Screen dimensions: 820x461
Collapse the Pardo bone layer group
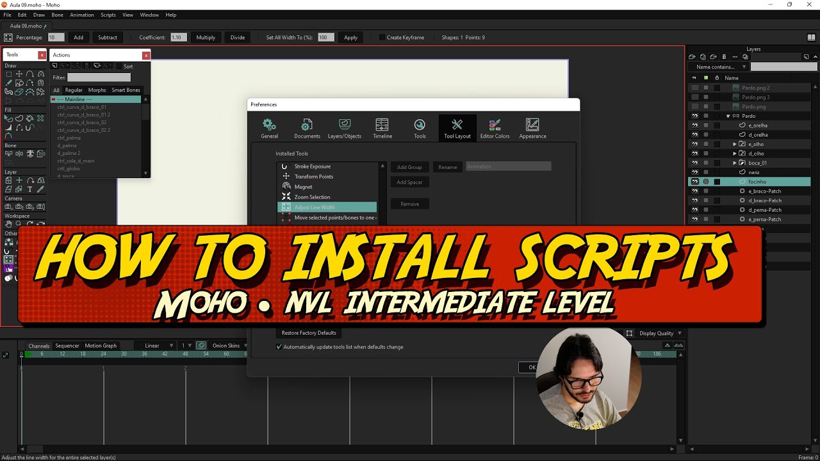click(x=728, y=116)
